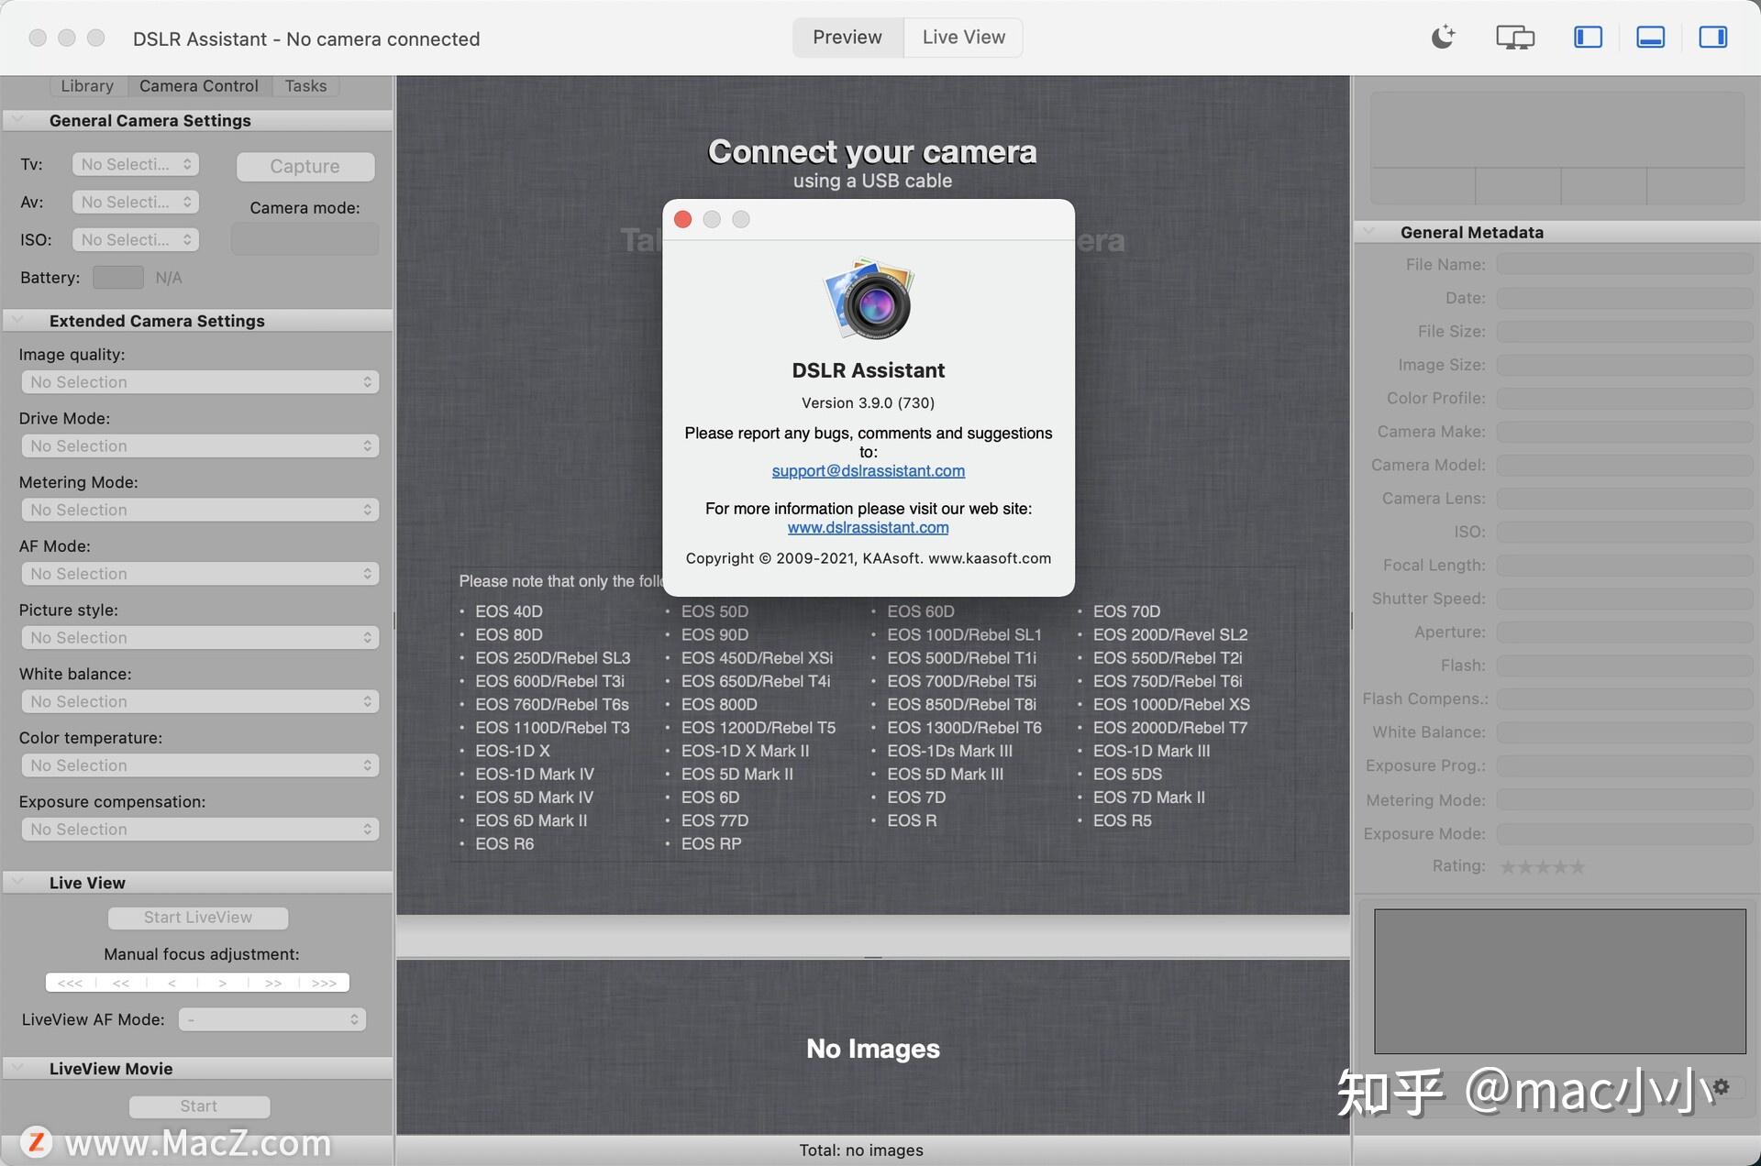Click 'EOS-1D X Mark II' entry

click(745, 751)
